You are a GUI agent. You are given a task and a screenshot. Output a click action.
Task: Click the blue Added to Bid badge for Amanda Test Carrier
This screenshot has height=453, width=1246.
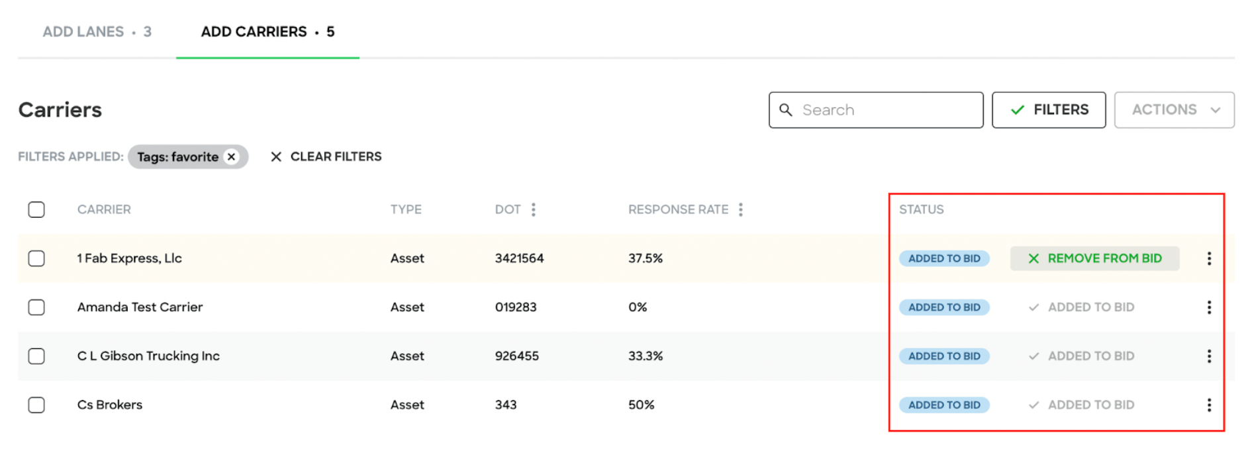coord(944,307)
